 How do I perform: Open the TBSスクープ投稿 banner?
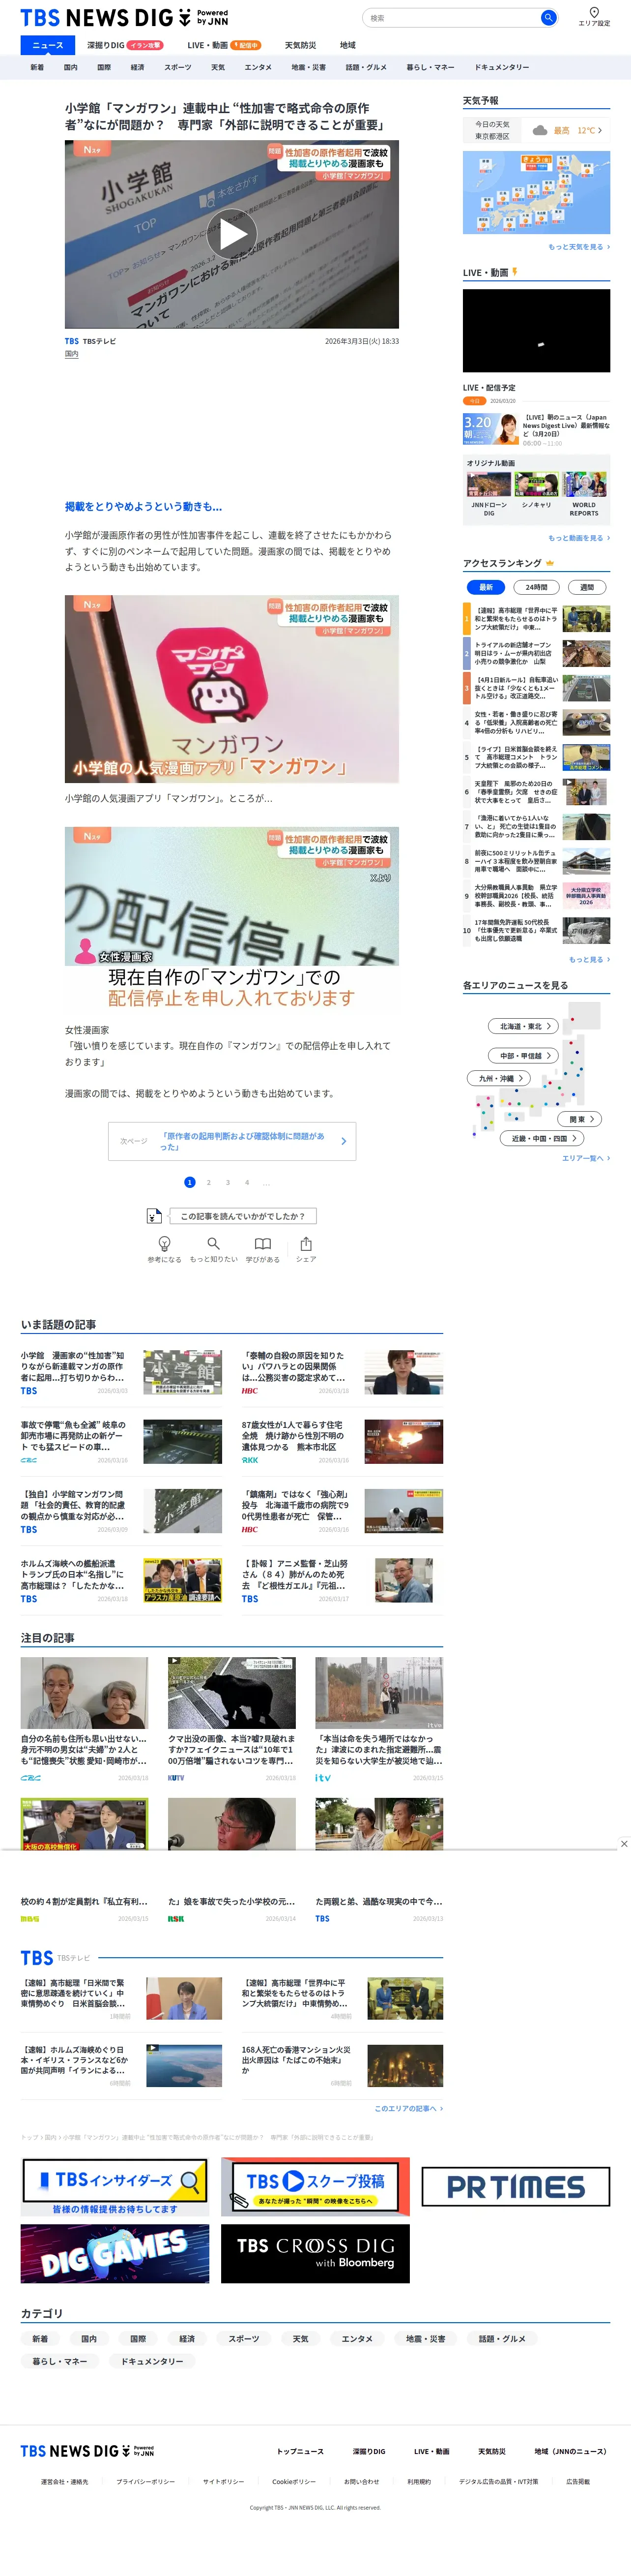pyautogui.click(x=315, y=2187)
